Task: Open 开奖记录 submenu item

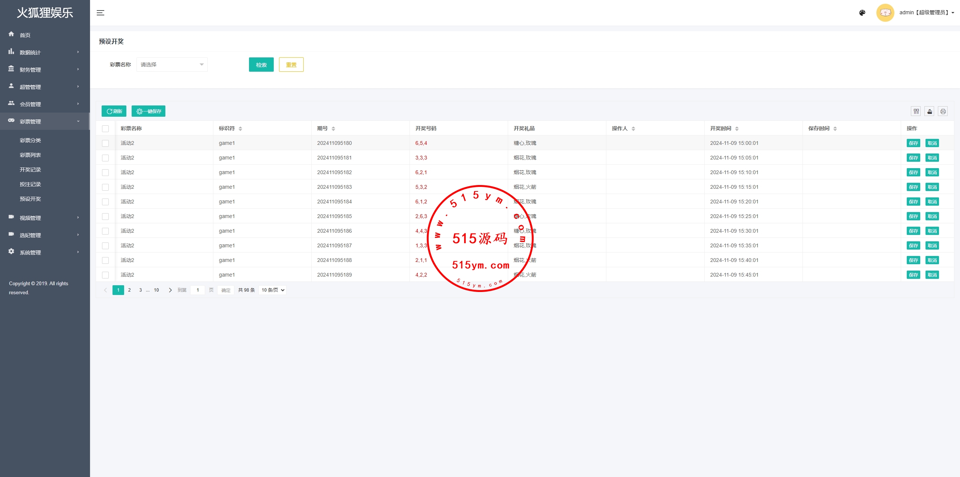Action: point(30,170)
